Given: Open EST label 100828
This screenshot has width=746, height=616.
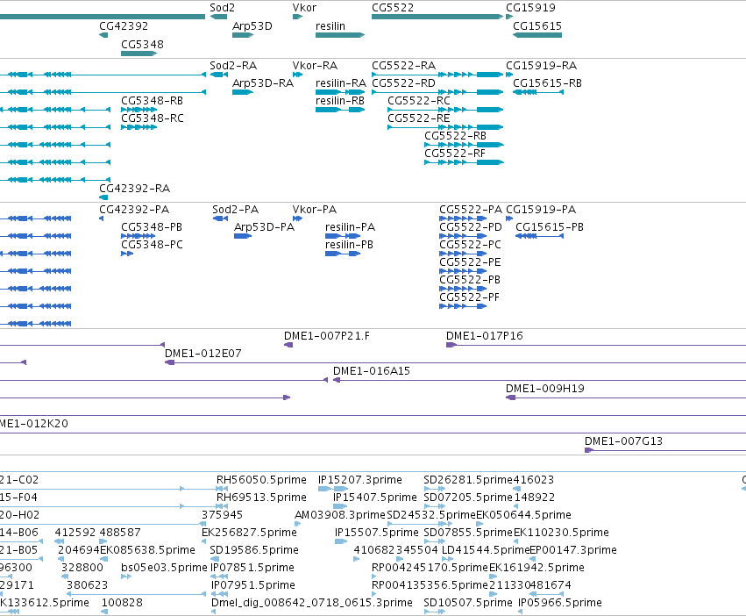Looking at the screenshot, I should pos(122,603).
